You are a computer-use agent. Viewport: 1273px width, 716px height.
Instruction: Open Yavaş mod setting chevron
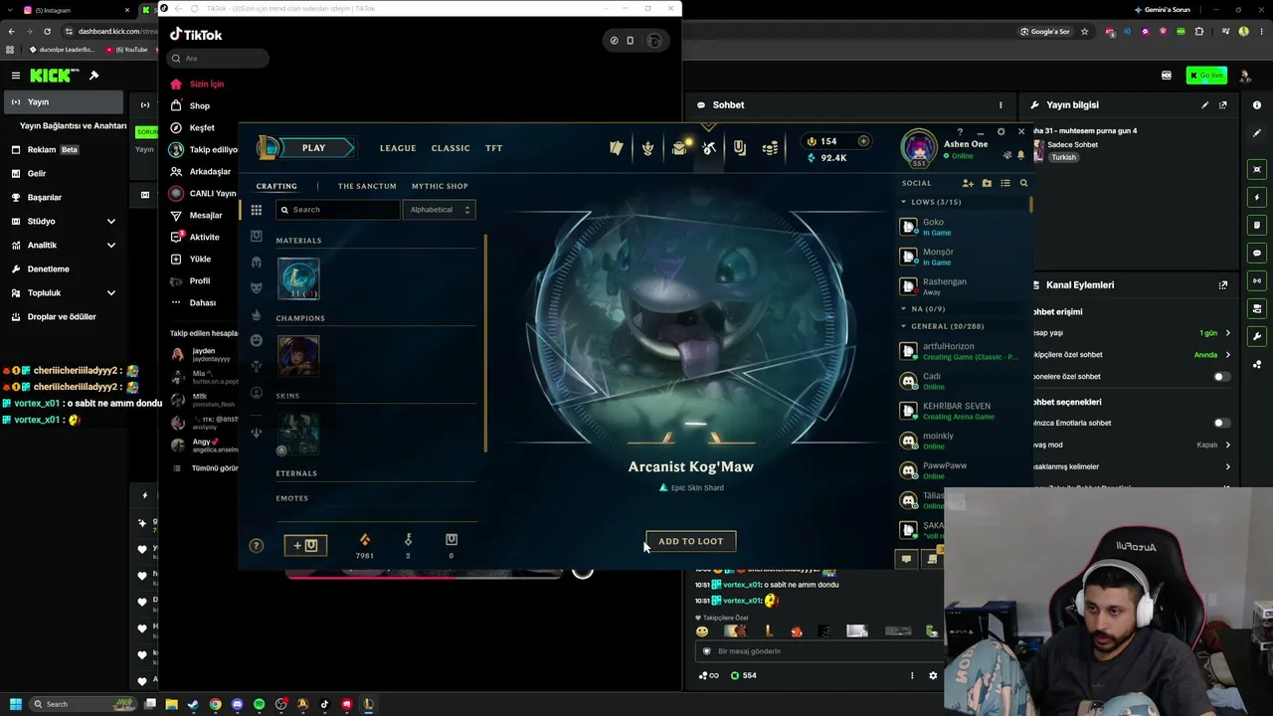pyautogui.click(x=1228, y=445)
